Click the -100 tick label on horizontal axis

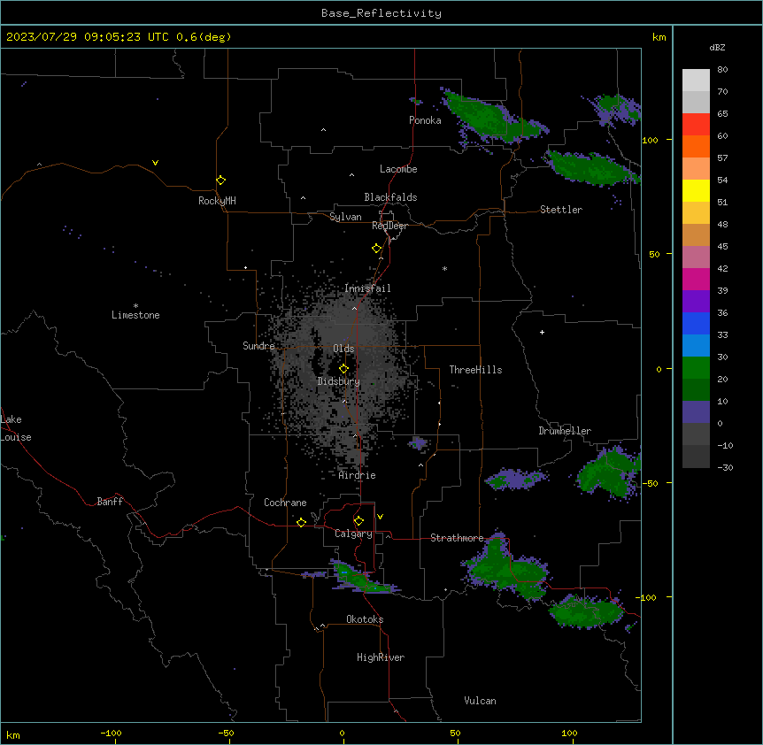click(112, 733)
